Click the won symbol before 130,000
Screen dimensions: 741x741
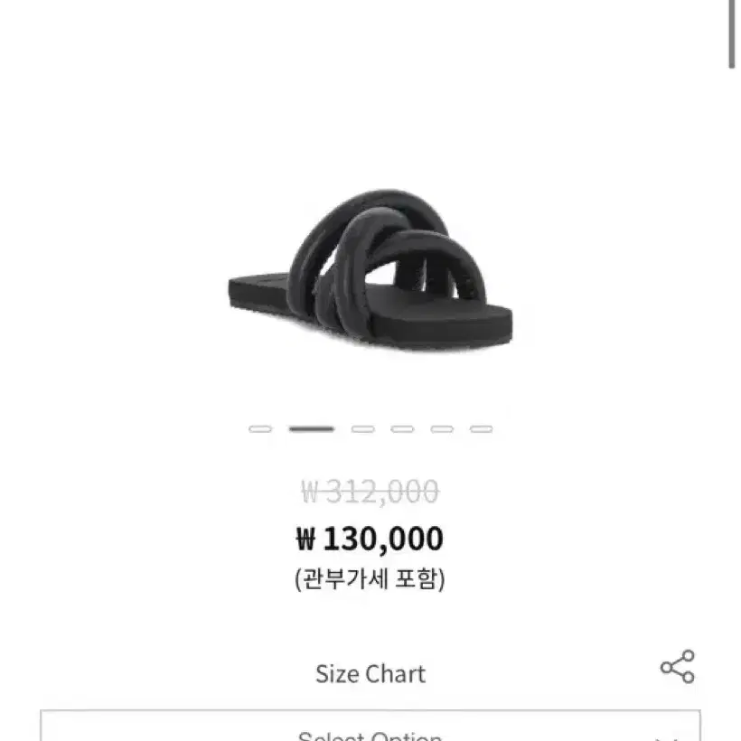[305, 539]
